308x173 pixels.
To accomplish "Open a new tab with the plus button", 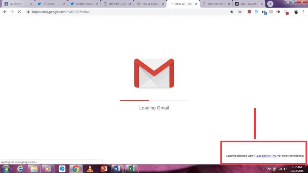I will pos(270,4).
